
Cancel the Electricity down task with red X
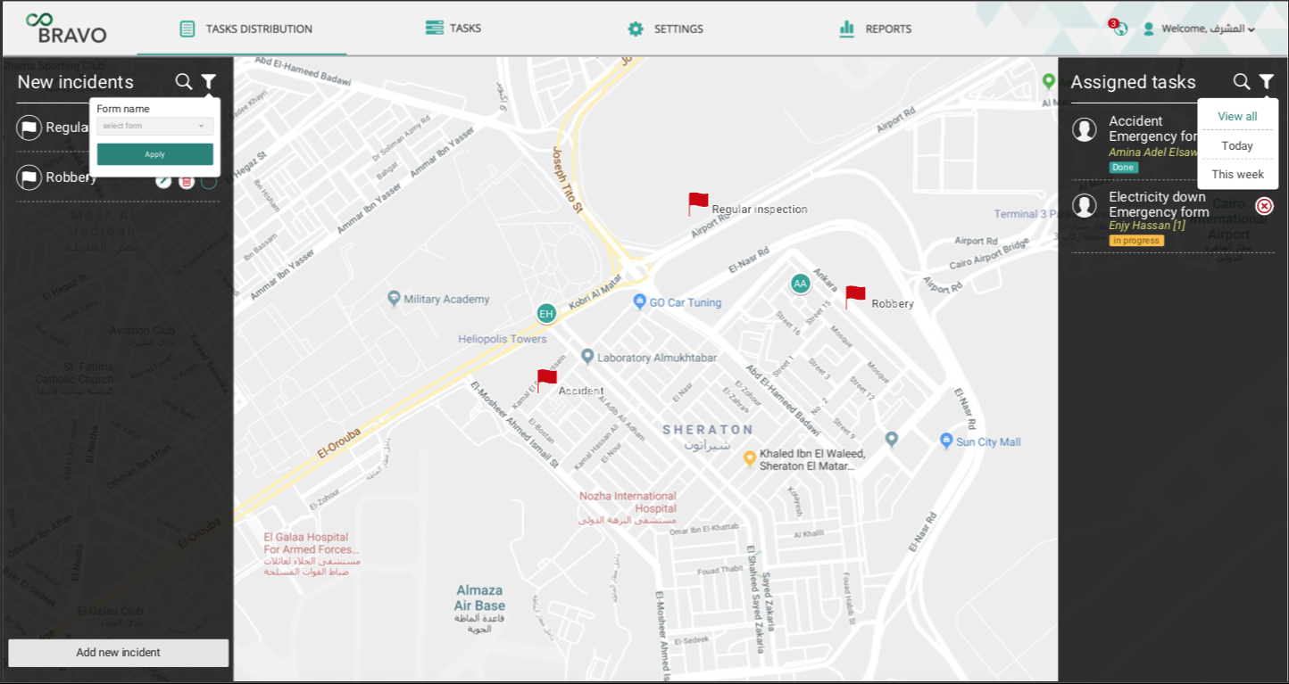click(x=1264, y=206)
